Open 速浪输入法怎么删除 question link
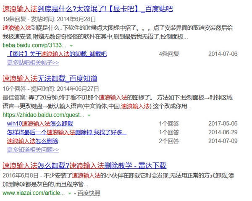The height and width of the screenshot is (201, 252). tap(32, 141)
